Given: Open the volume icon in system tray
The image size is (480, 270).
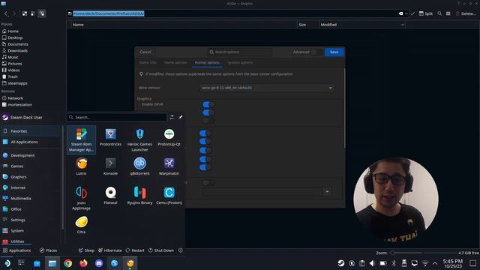Looking at the screenshot, I should [372, 263].
